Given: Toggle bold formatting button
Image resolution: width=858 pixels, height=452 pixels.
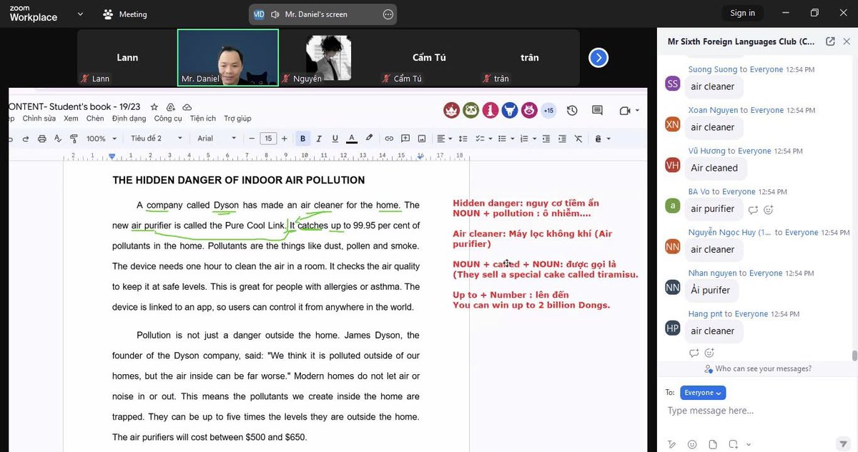Looking at the screenshot, I should (x=302, y=139).
